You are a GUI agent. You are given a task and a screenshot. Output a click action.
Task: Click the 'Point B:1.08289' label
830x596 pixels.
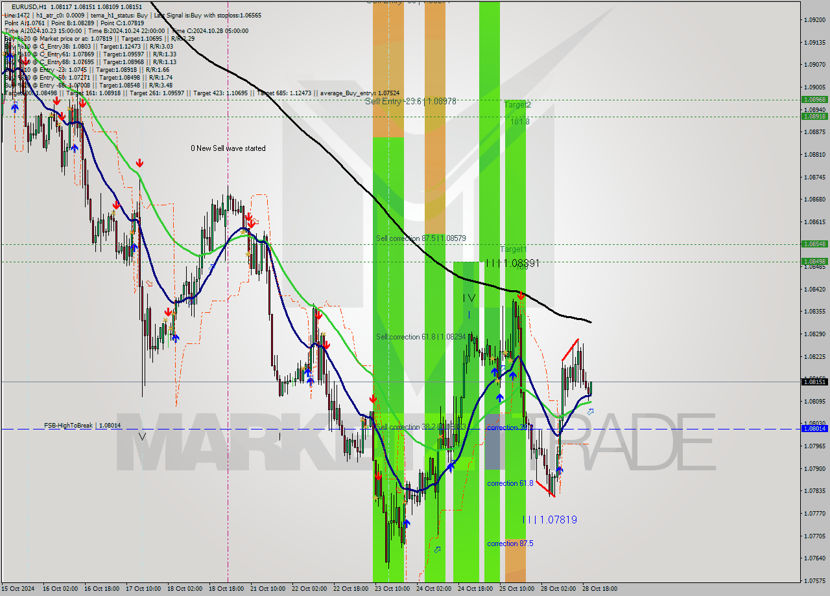click(73, 23)
